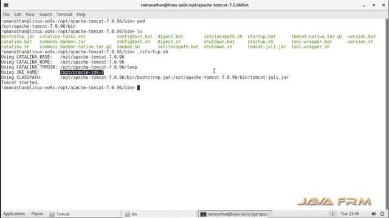This screenshot has width=389, height=218.
Task: Click the terminal icon in title bar
Action: coord(6,5)
